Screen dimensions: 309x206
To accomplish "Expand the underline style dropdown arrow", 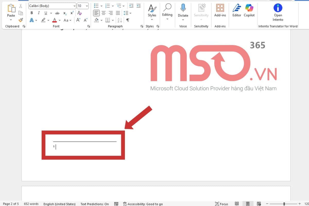I will pyautogui.click(x=51, y=13).
